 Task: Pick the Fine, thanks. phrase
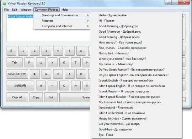click(136, 48)
